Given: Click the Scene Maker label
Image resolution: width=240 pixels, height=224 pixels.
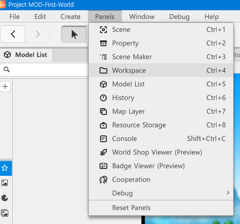Looking at the screenshot, I should click(x=132, y=57).
